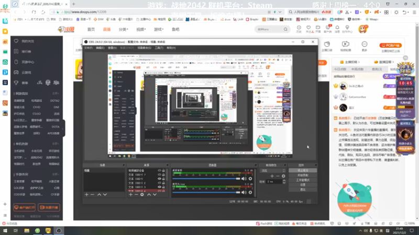This screenshot has width=419, height=235.
Task: Toggle visibility of 文本 (GDI+) source
Action: [x=159, y=179]
